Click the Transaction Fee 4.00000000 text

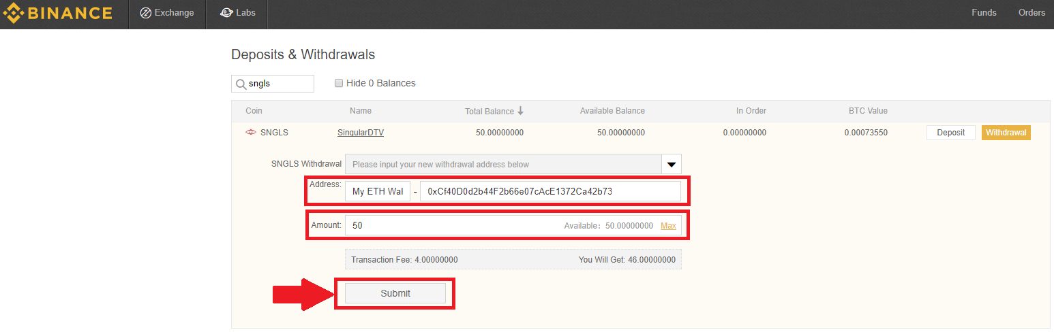pos(404,260)
